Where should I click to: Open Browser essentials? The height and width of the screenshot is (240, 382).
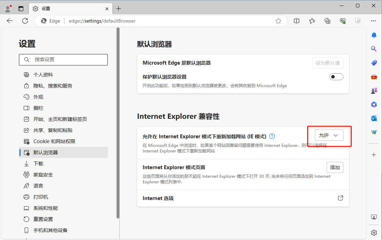pyautogui.click(x=343, y=21)
